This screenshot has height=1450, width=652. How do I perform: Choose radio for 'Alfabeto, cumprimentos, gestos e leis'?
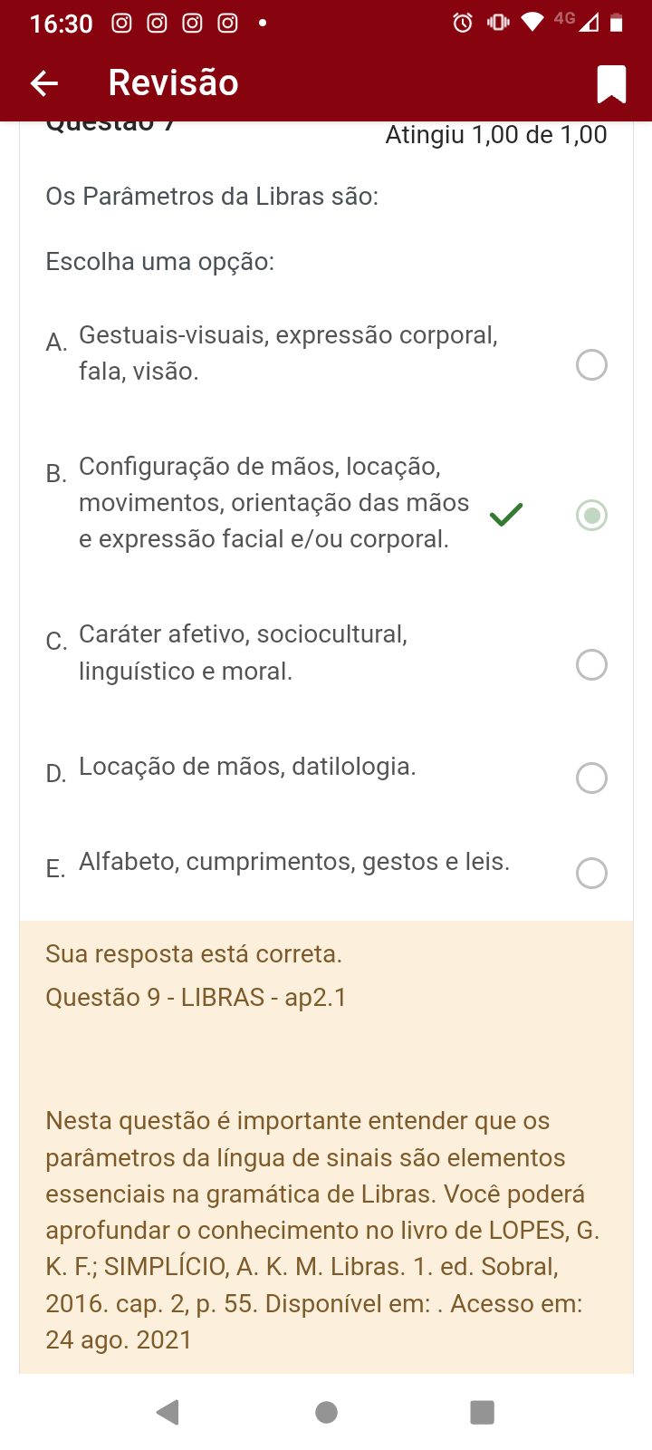591,873
